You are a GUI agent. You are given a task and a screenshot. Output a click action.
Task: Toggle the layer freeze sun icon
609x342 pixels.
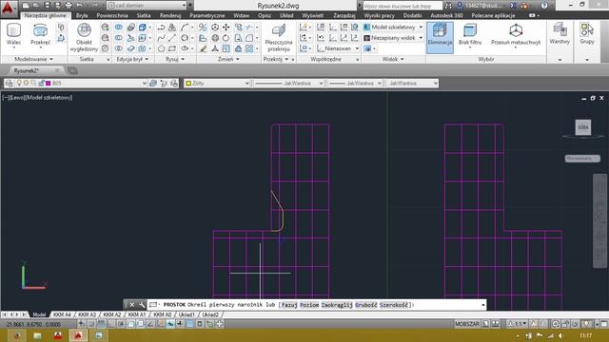click(x=26, y=84)
